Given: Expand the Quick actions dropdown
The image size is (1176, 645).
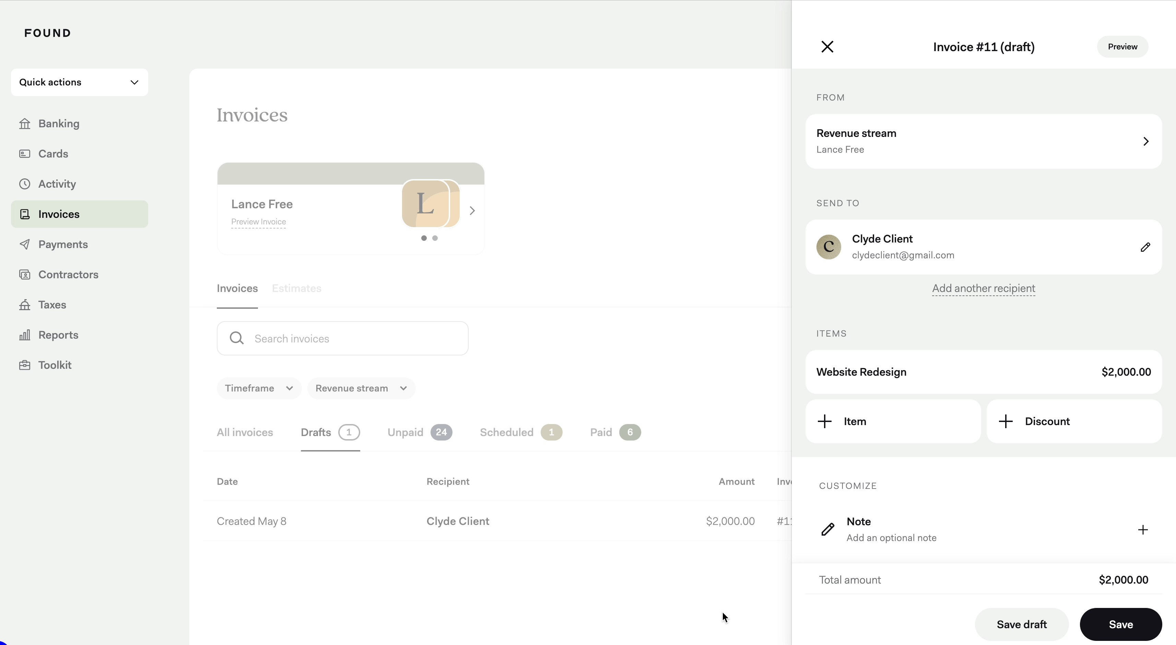Looking at the screenshot, I should [80, 82].
